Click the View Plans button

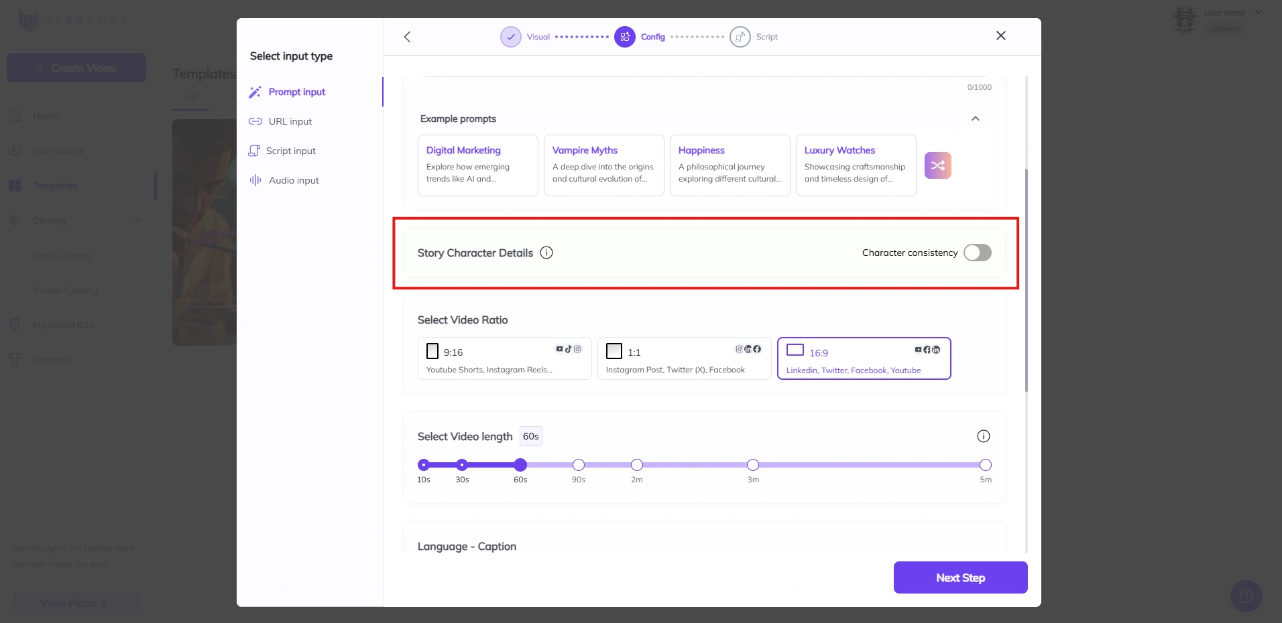[x=76, y=603]
